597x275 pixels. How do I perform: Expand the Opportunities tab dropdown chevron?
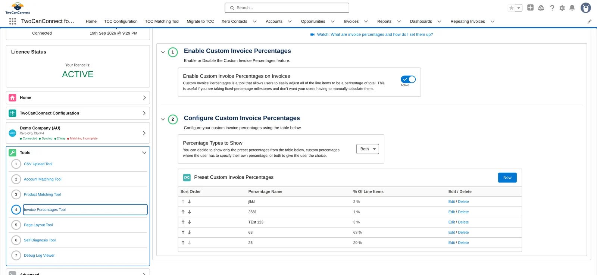(x=333, y=21)
